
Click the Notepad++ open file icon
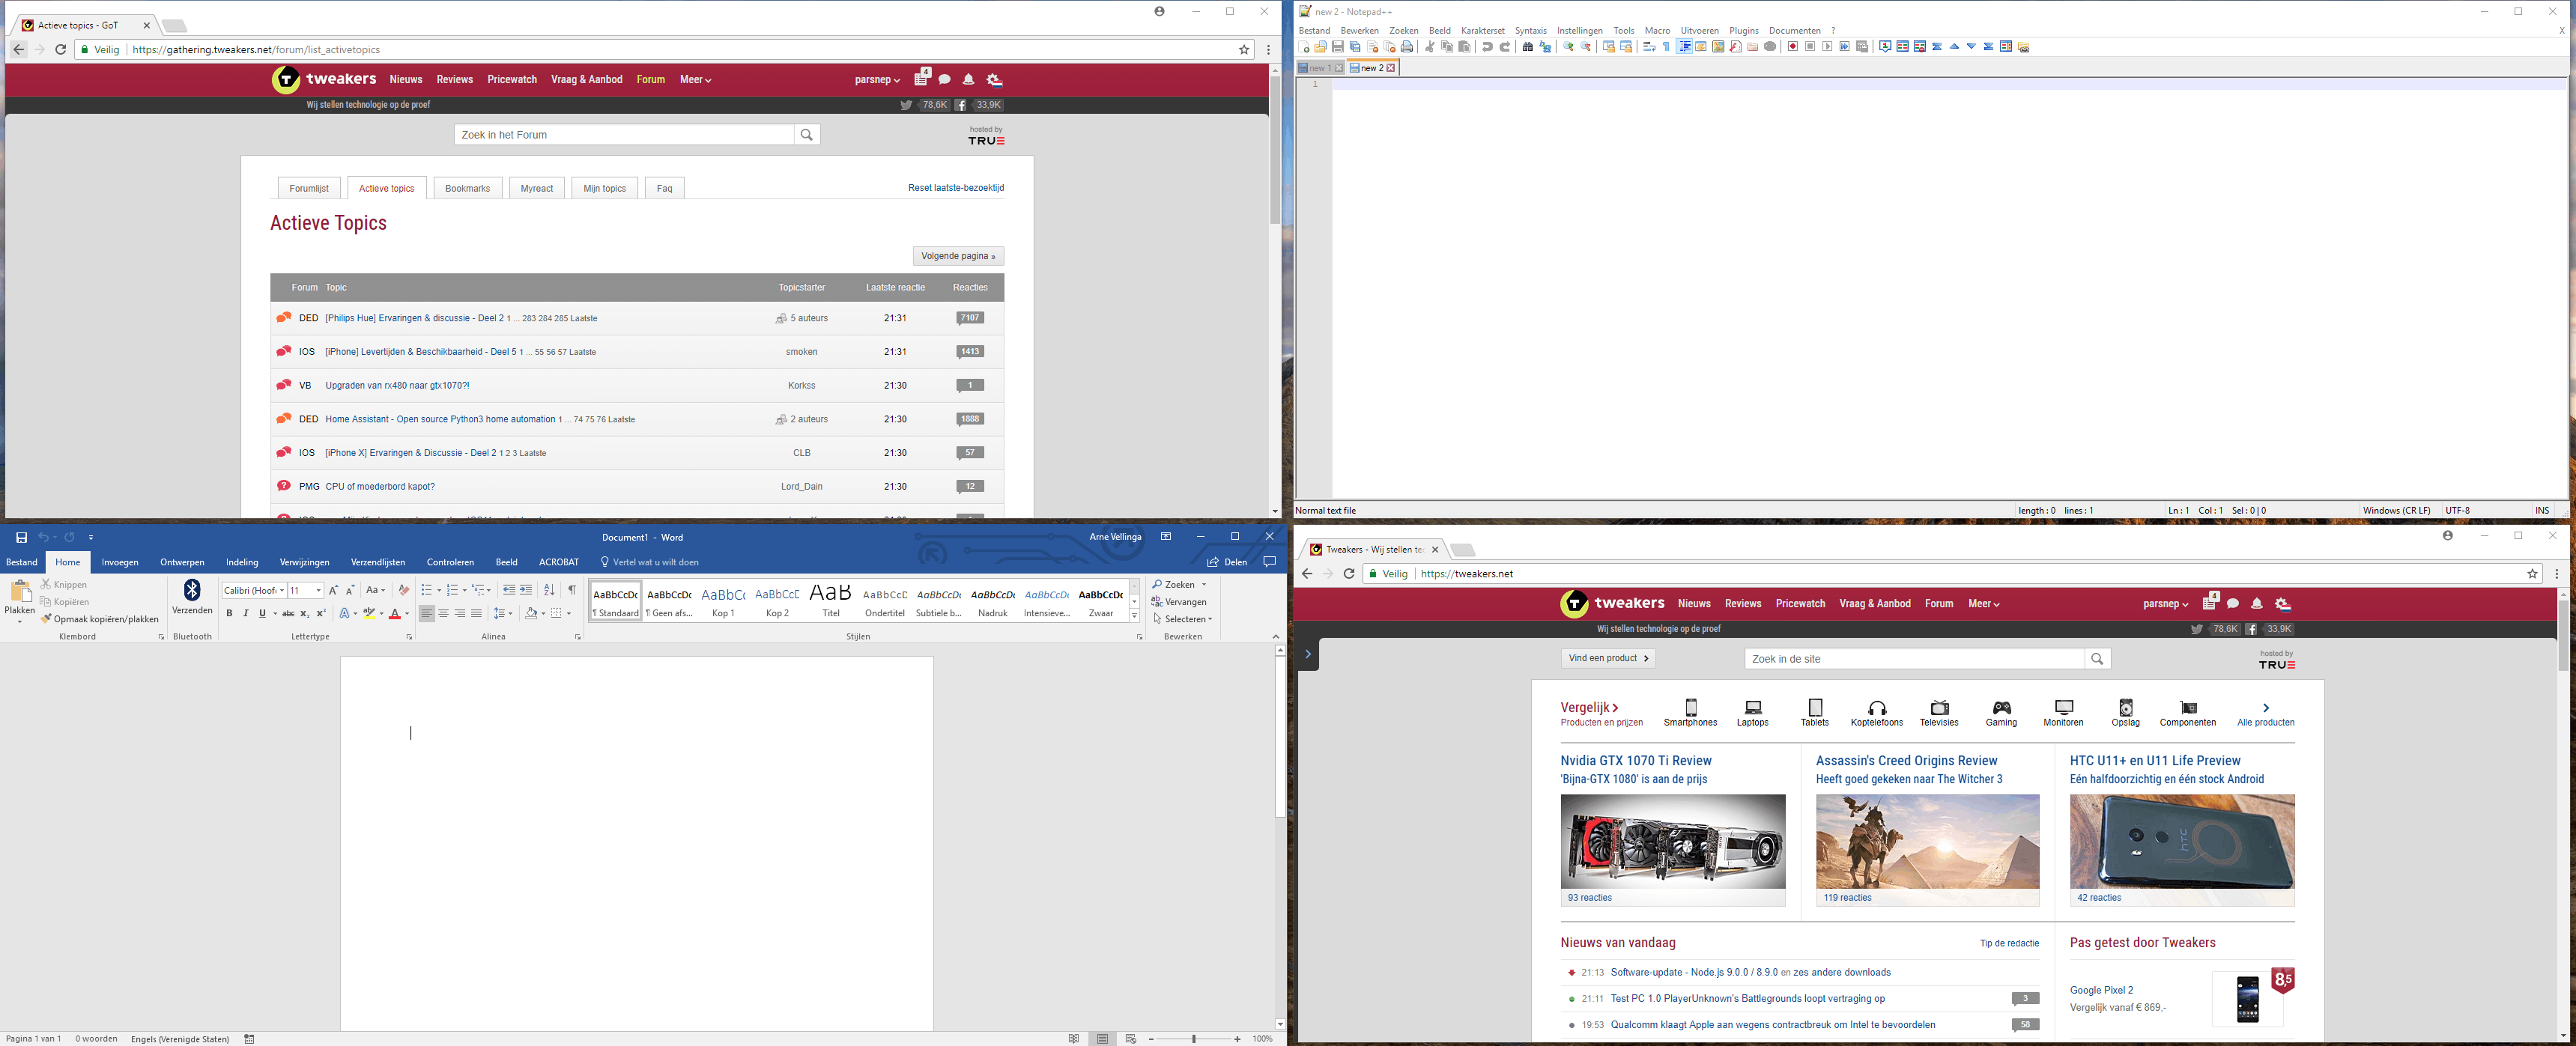point(1321,47)
